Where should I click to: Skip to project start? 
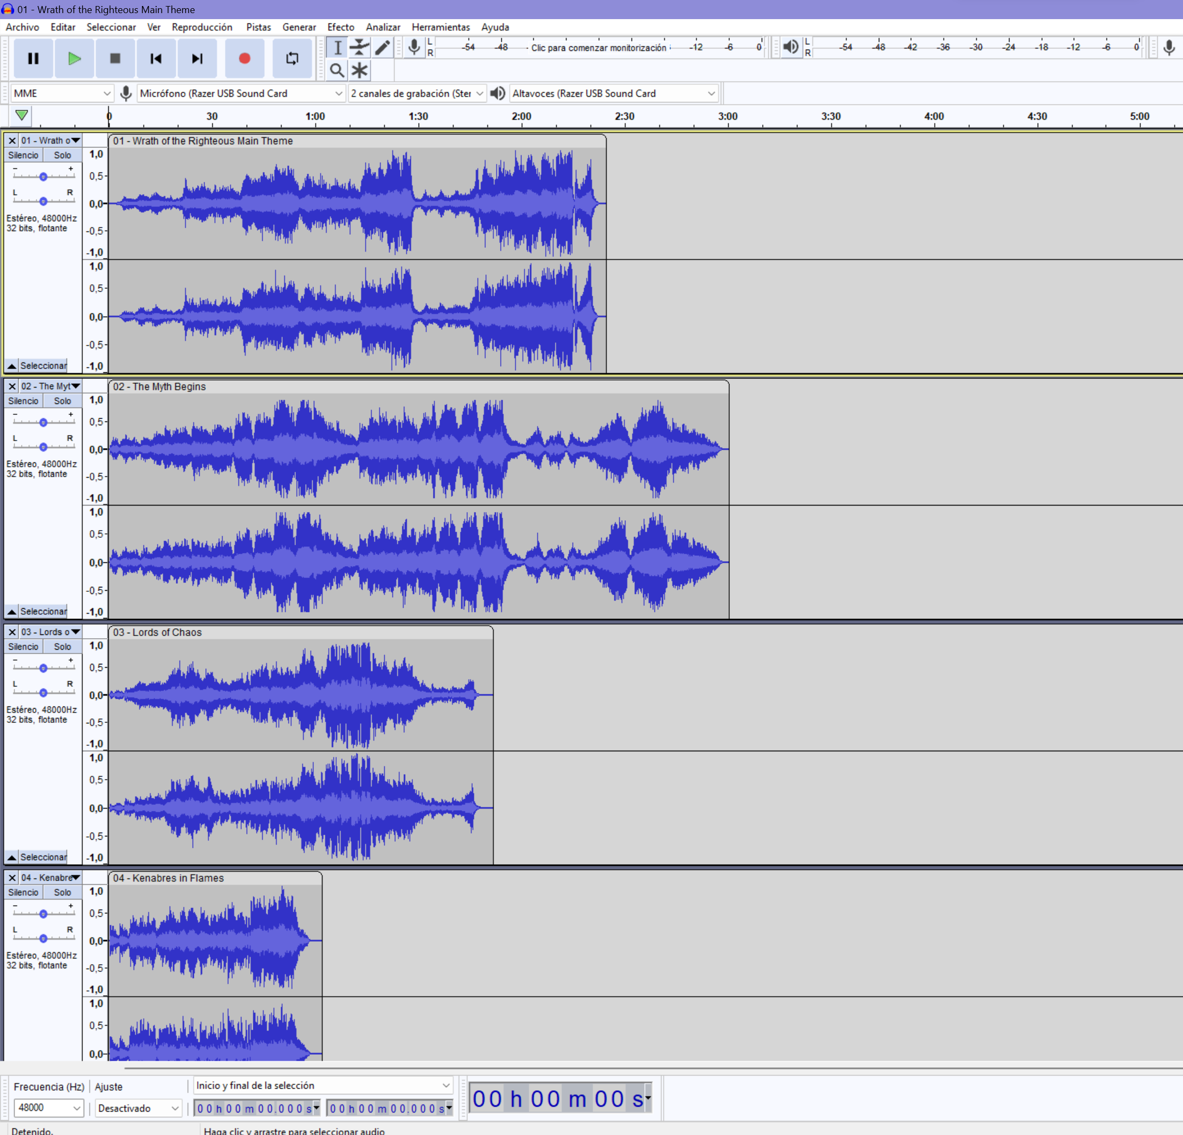coord(156,58)
